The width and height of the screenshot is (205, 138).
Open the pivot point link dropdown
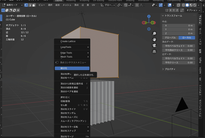coord(120,5)
